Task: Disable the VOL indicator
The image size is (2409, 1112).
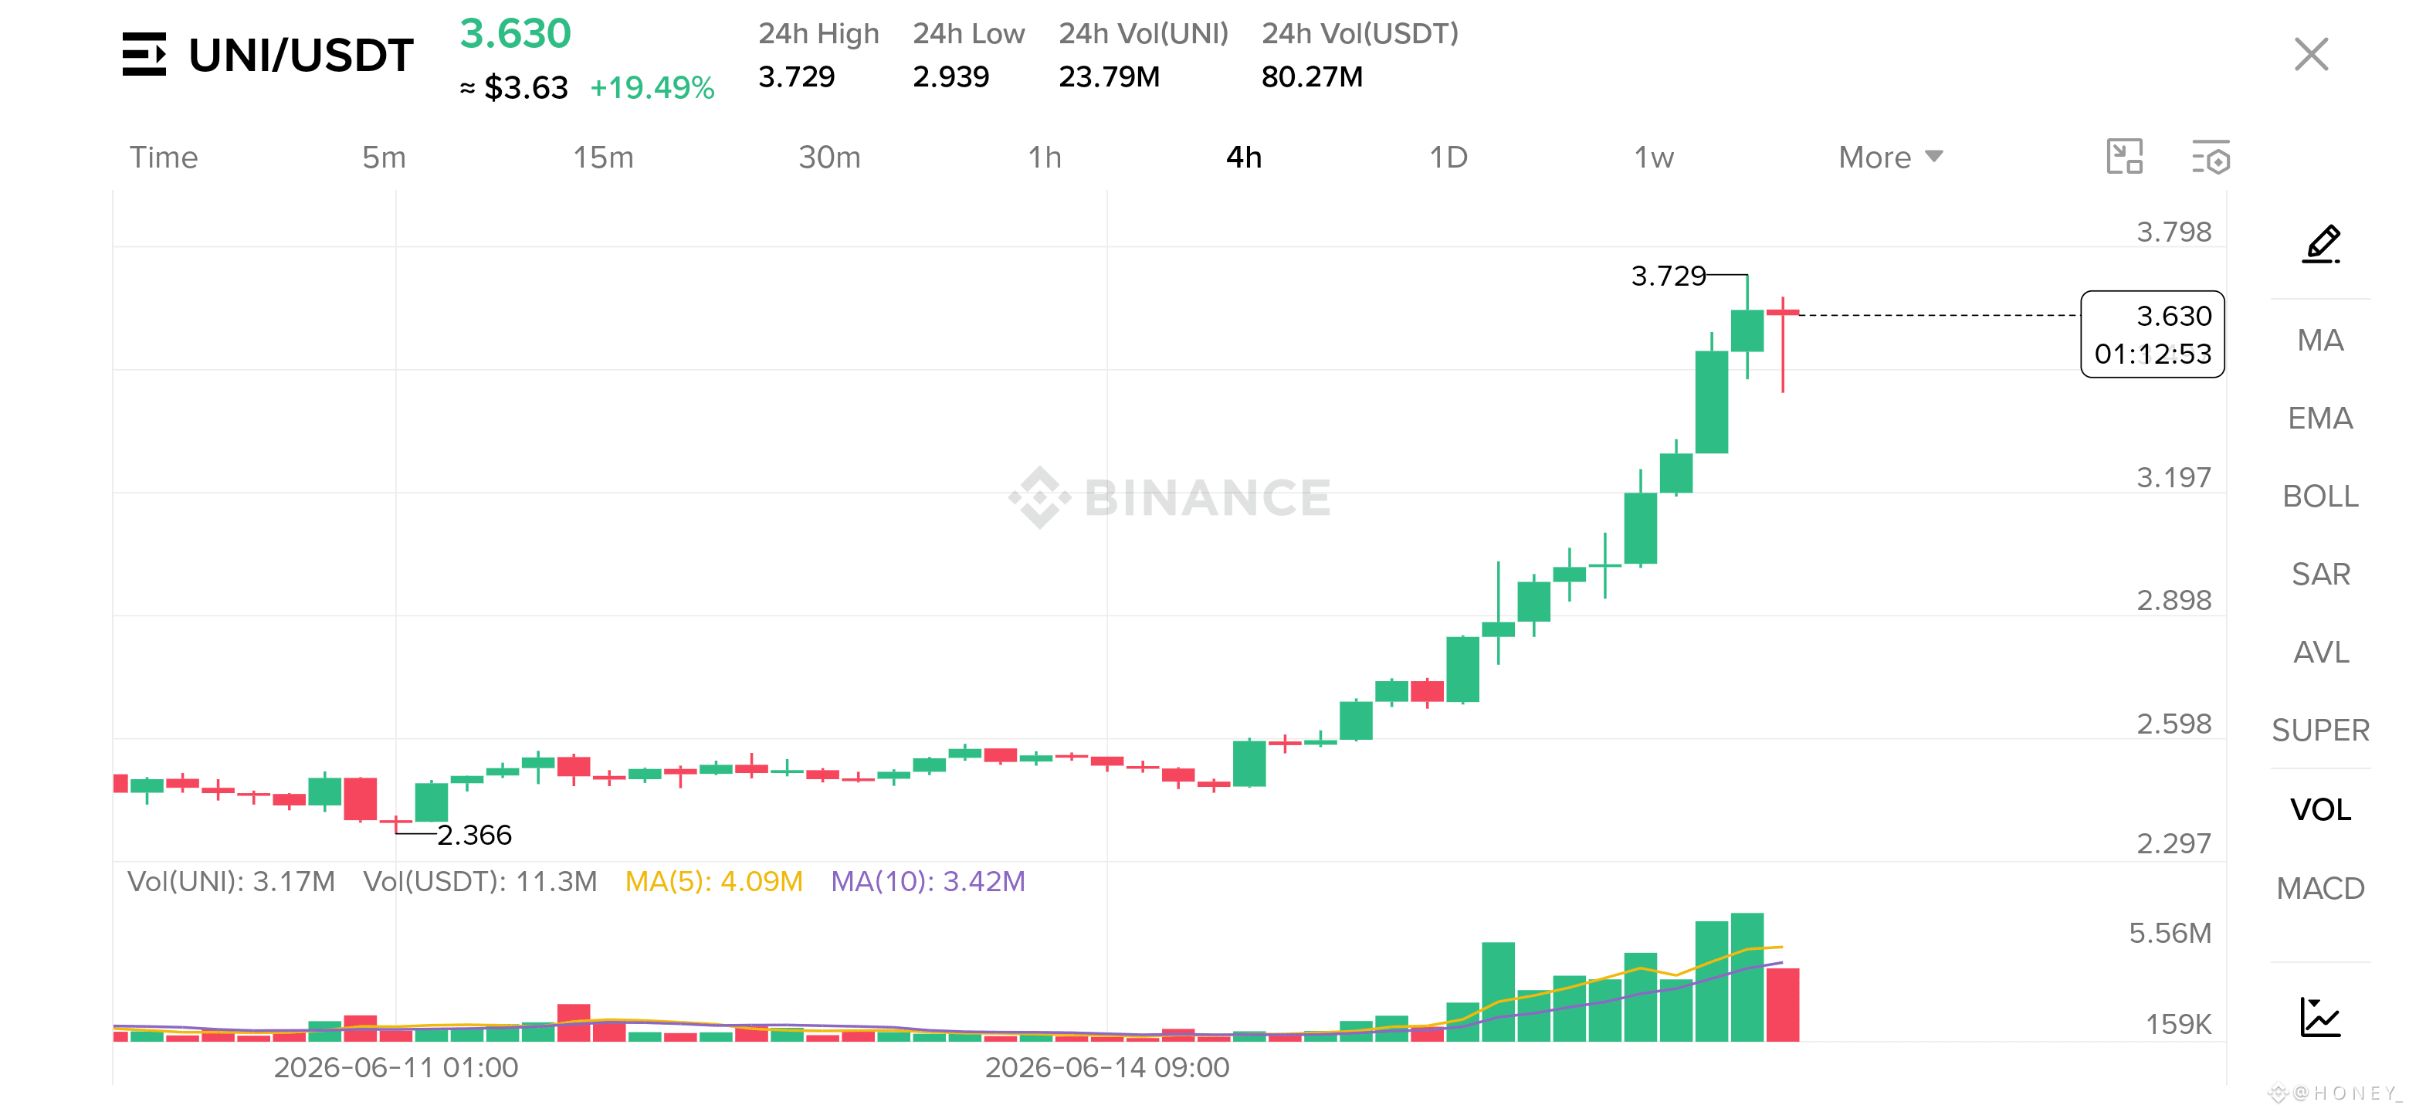Action: point(2320,809)
